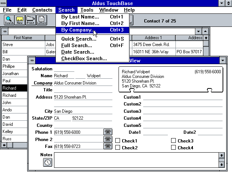Screen dimensions: 232x174
Task: Select the Phillipe row in contact list
Action: coord(14,66)
